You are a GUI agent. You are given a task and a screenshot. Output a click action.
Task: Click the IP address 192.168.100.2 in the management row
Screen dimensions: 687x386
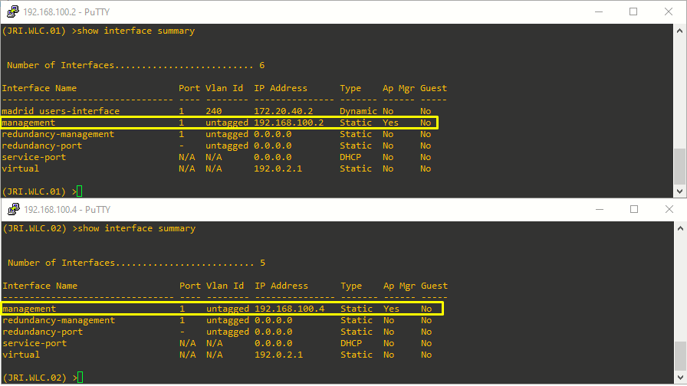coord(289,123)
